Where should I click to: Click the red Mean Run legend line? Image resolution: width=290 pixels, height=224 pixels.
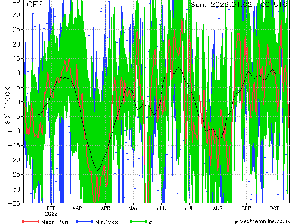[31, 221]
